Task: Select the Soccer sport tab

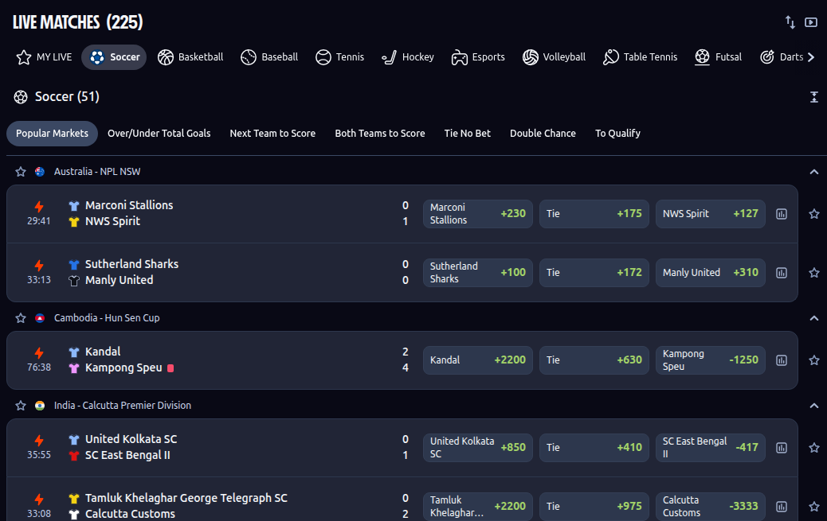Action: (114, 57)
